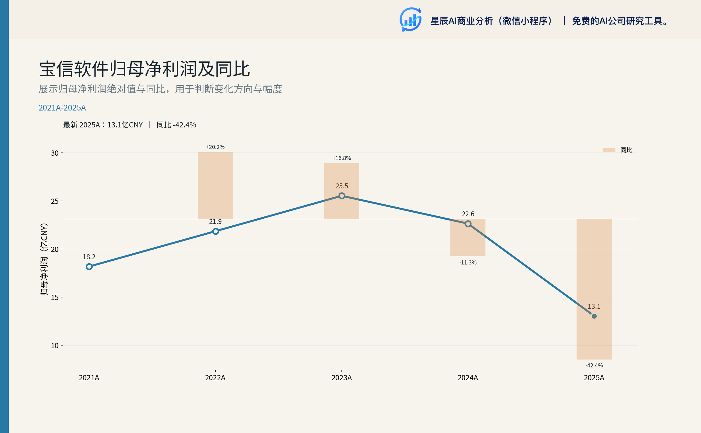Click the +16.8% percentage label

pyautogui.click(x=342, y=158)
